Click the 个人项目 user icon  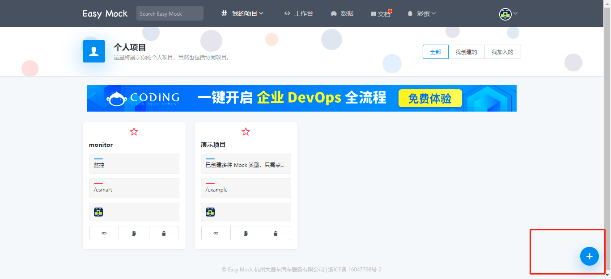(x=94, y=51)
